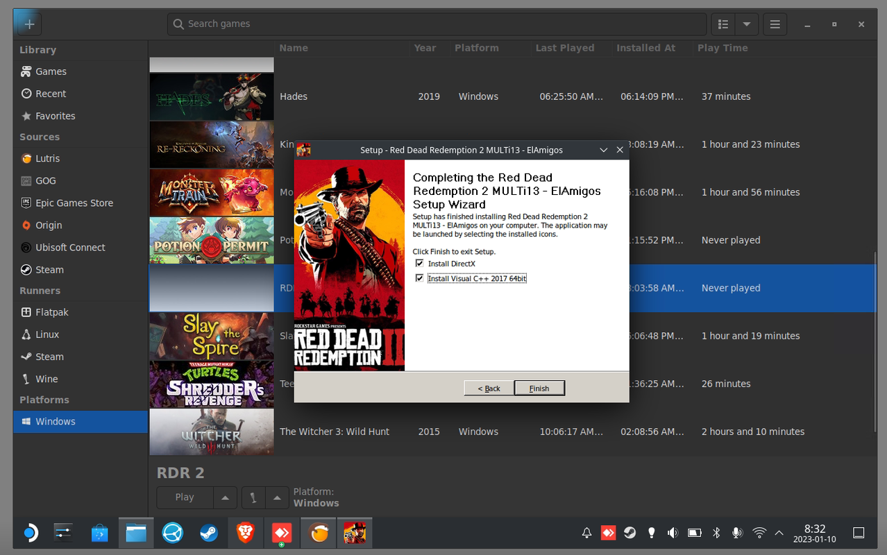Open Wi-Fi networks in system tray
The image size is (887, 555).
(x=759, y=533)
